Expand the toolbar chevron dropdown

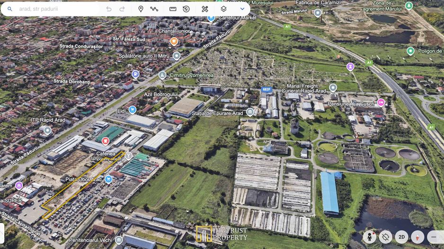[x=242, y=9]
